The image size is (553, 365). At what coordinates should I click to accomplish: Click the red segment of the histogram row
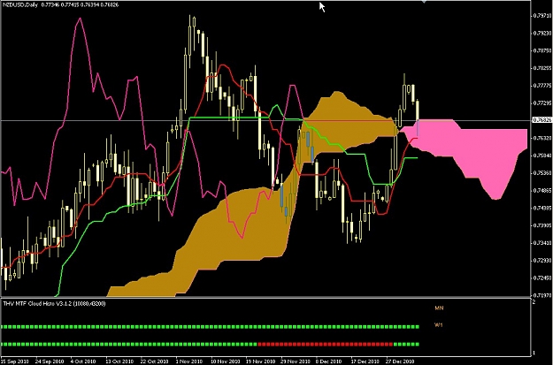coord(326,344)
